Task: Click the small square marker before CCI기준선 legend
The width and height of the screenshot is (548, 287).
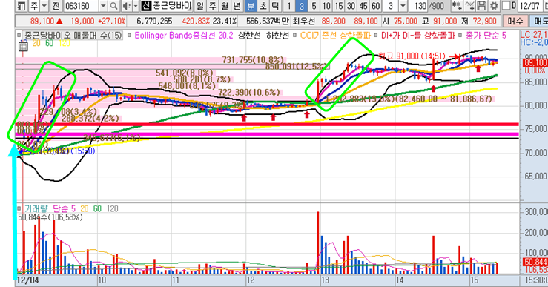Action: tap(294, 36)
